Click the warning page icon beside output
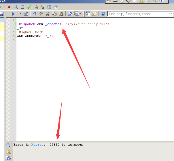 tap(8, 152)
